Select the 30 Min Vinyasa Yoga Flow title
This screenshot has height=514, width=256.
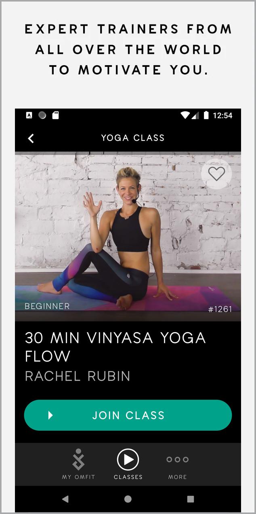pos(115,347)
